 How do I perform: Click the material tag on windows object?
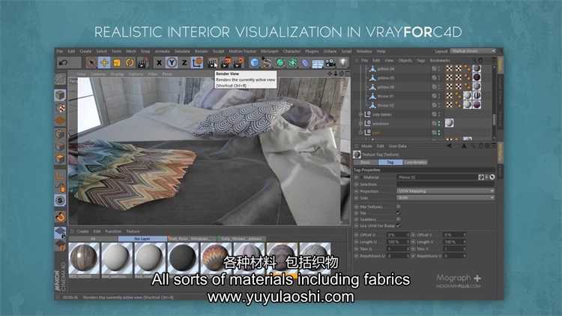(449, 123)
